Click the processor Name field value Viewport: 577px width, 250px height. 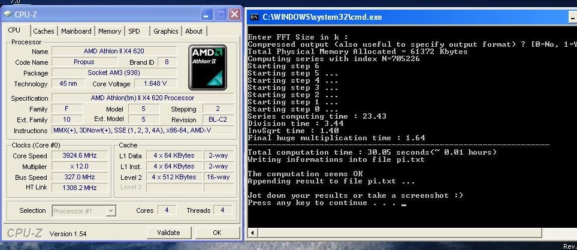click(x=114, y=51)
